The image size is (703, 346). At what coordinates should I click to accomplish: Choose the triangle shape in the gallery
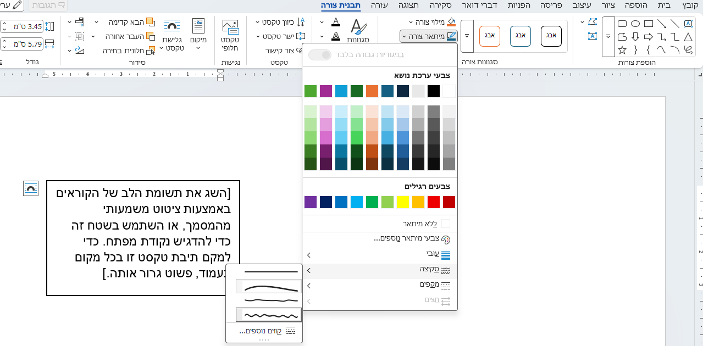click(688, 37)
